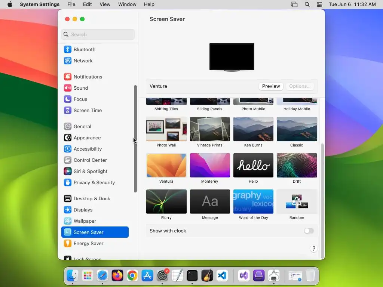This screenshot has height=287, width=383.
Task: Launch Visual Studio Code from Dock
Action: click(222, 276)
